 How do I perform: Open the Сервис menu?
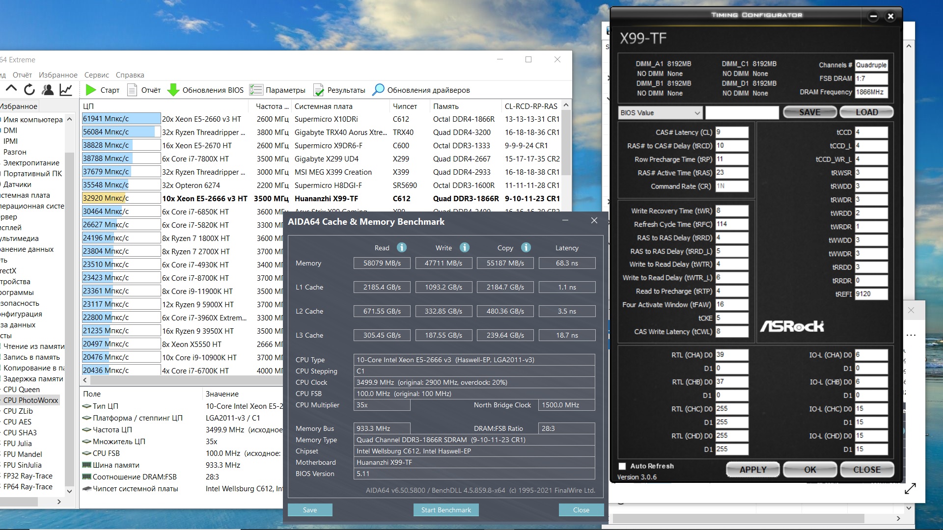tap(96, 75)
